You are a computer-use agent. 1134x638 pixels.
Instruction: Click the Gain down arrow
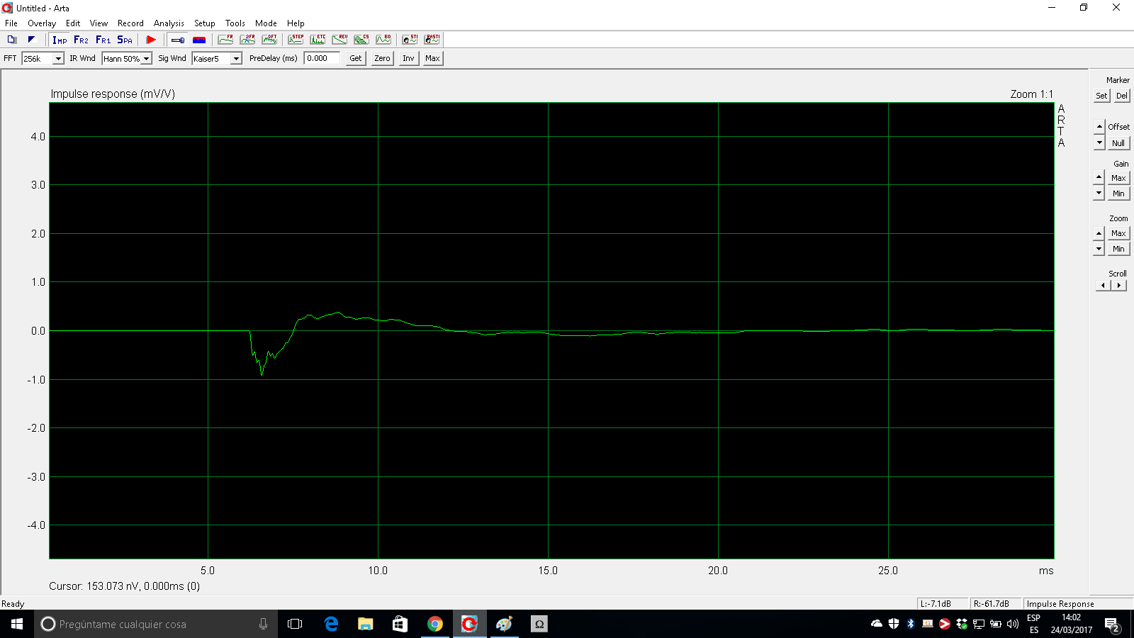coord(1099,193)
